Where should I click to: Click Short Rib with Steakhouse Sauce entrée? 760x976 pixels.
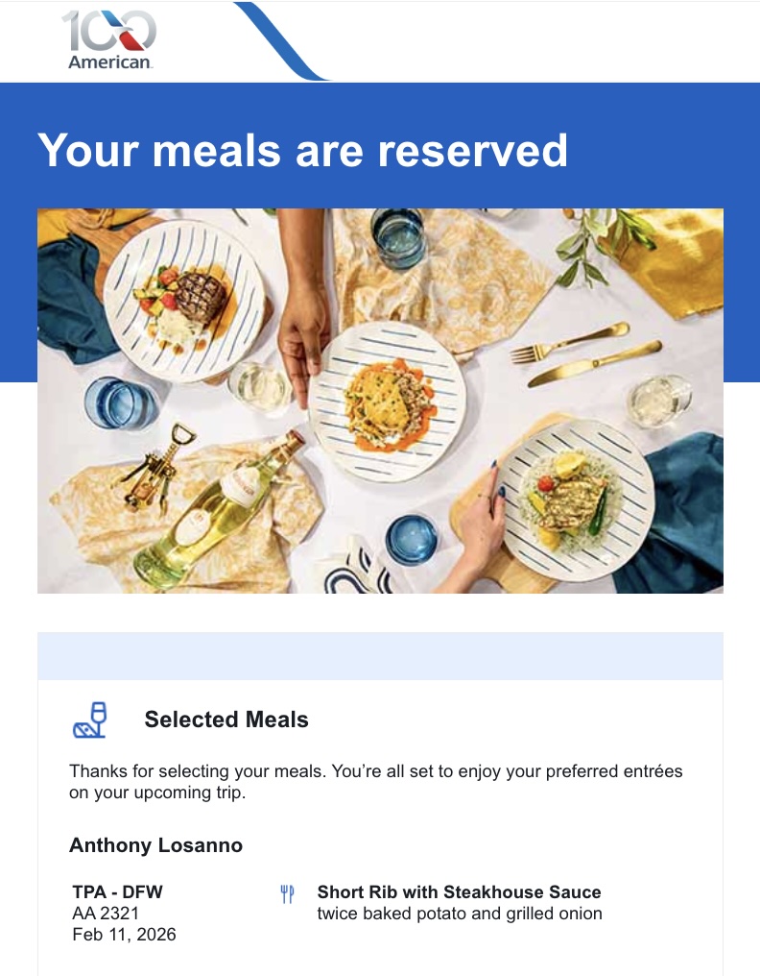coord(459,892)
